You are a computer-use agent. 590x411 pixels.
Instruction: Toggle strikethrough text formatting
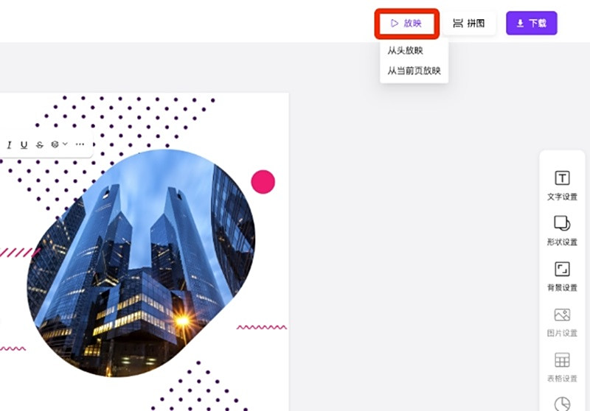(x=40, y=144)
